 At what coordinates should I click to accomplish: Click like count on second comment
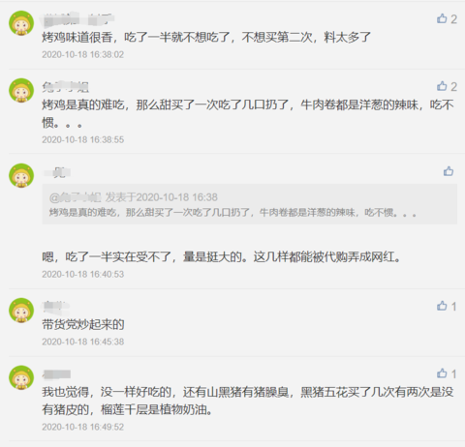point(453,86)
